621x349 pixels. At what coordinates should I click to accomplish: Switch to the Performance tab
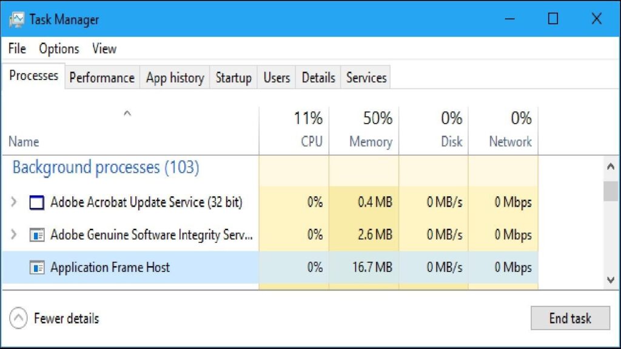(x=101, y=78)
